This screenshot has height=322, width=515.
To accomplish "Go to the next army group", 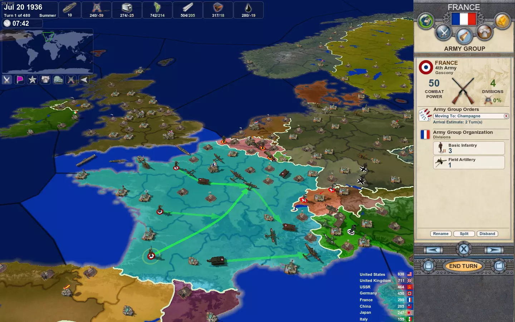I will (x=494, y=250).
